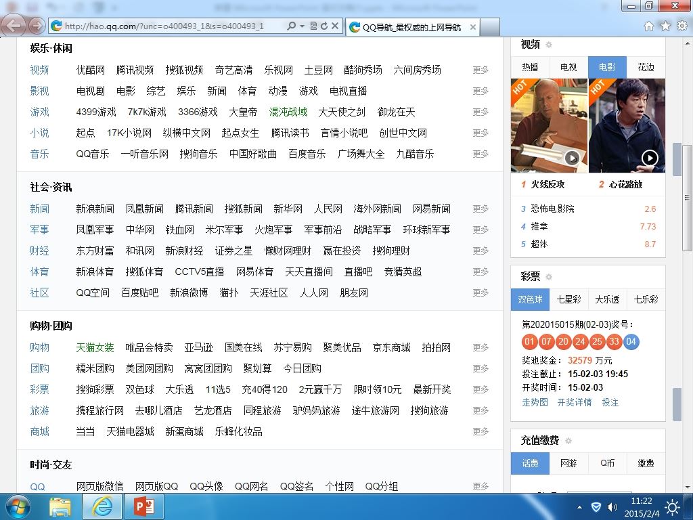
Task: Open the 携程旅行网 link
Action: pos(100,410)
